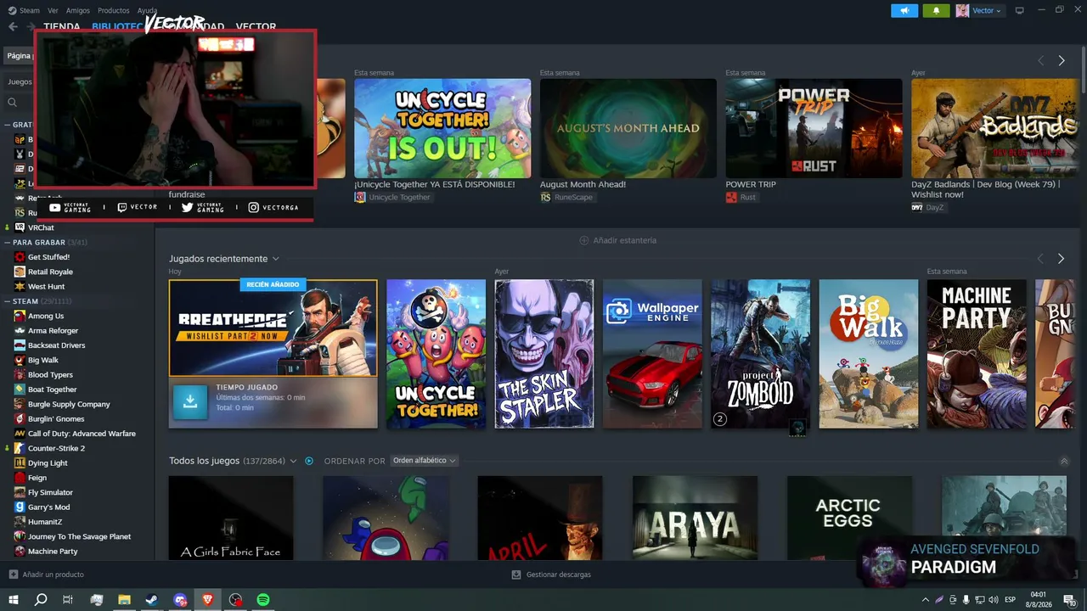Click the library search magnifier icon
1087x611 pixels.
[x=12, y=103]
